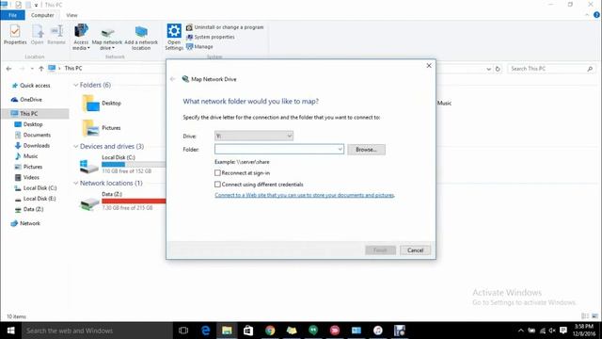Launch Microsoft Edge from taskbar

[205, 331]
